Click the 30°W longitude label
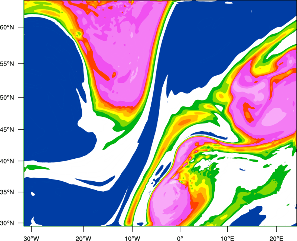This screenshot has width=297, height=241. pos(31,238)
